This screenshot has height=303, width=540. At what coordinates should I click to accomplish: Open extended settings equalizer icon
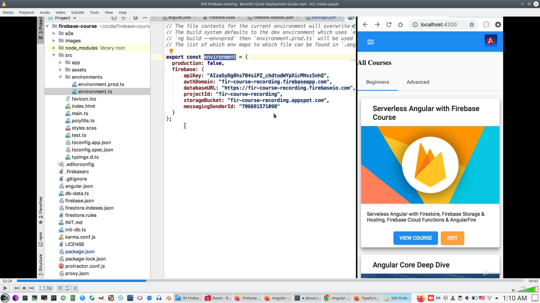pos(49,288)
